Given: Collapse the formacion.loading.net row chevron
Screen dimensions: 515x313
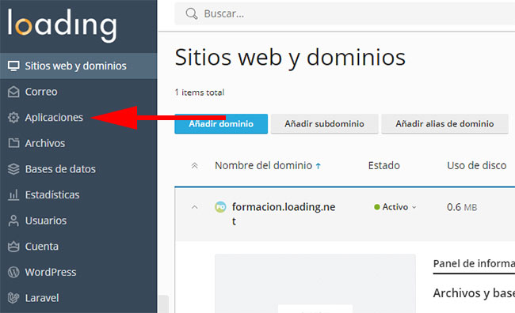Looking at the screenshot, I should point(194,207).
